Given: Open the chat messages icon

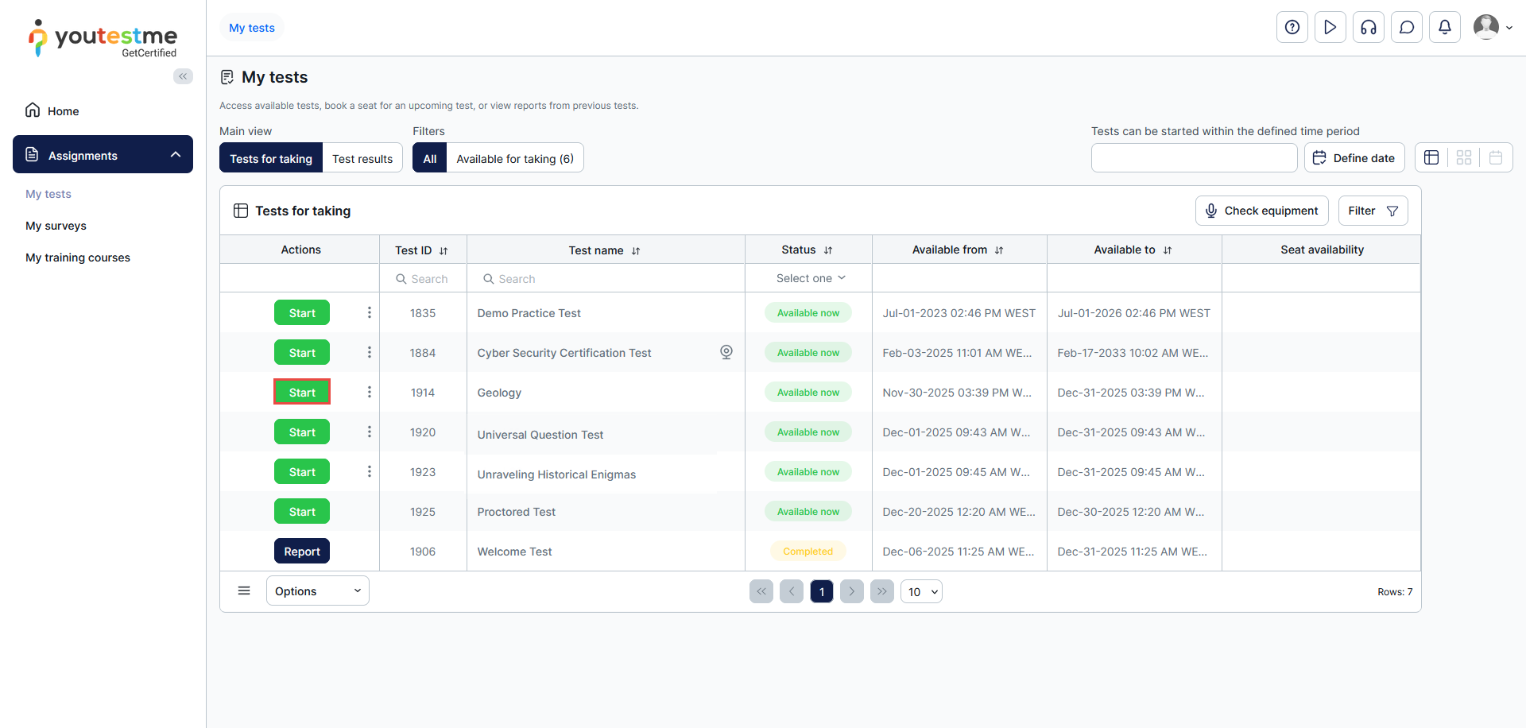Looking at the screenshot, I should click(1406, 28).
